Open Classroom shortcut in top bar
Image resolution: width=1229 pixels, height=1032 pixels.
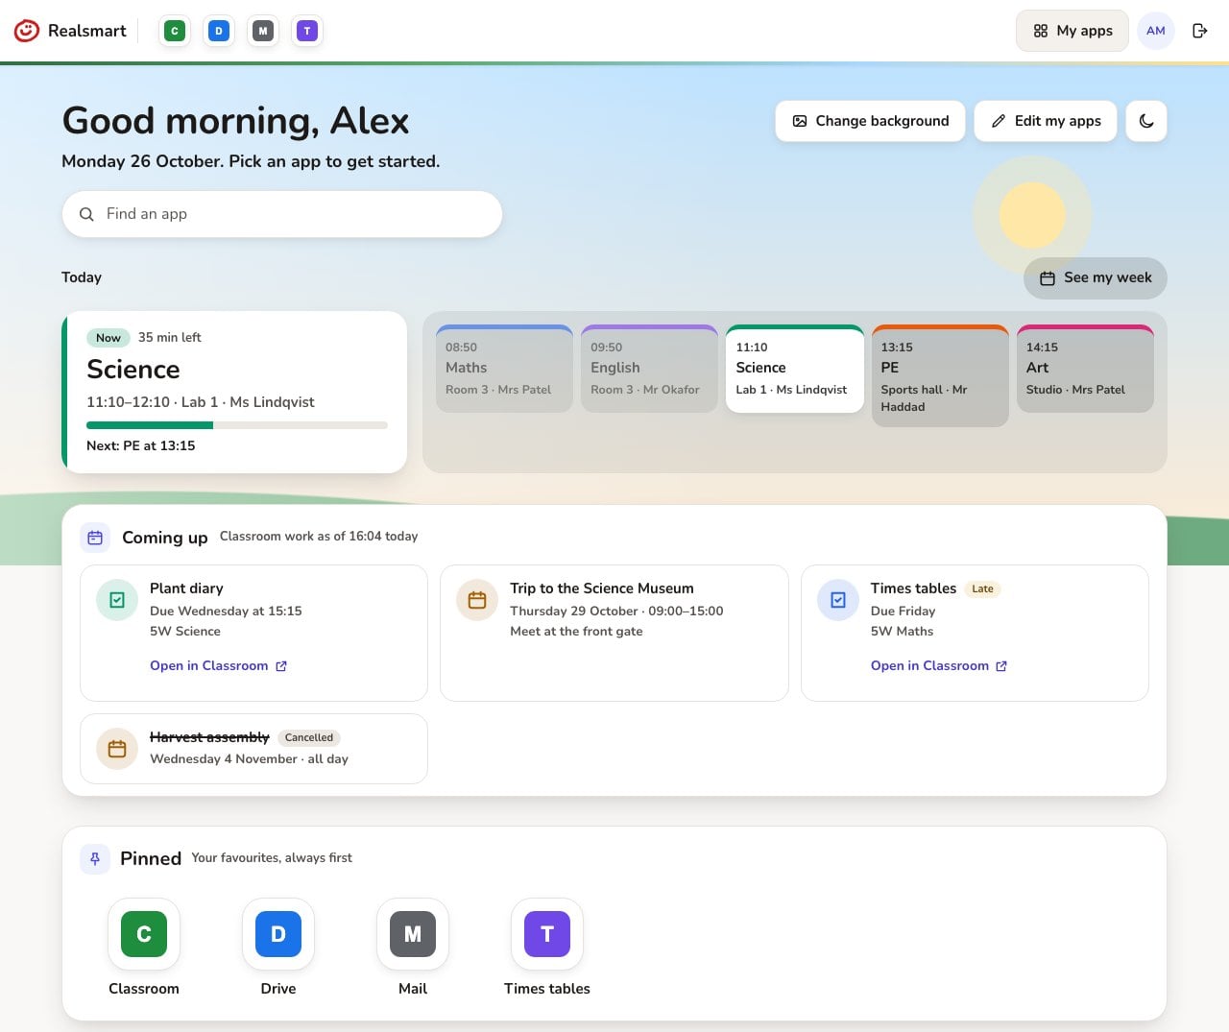pyautogui.click(x=175, y=31)
